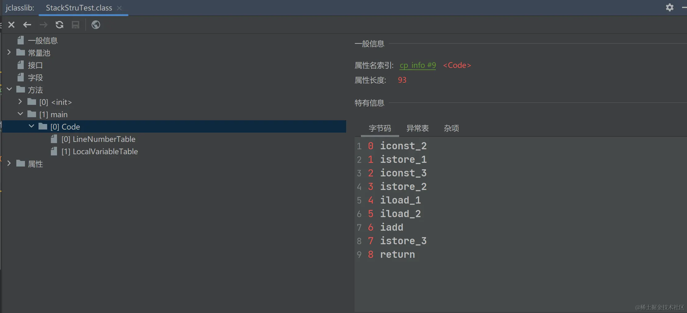Click the folder icon beside [0] <init>
The width and height of the screenshot is (687, 313).
(32, 102)
